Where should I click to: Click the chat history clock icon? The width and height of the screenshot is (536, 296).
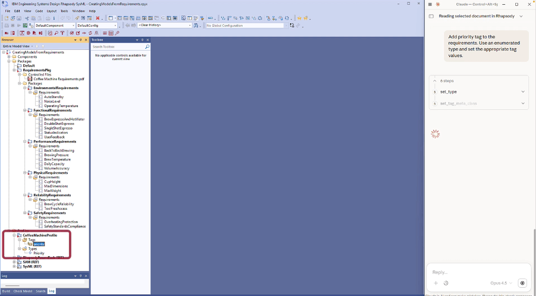[446, 283]
